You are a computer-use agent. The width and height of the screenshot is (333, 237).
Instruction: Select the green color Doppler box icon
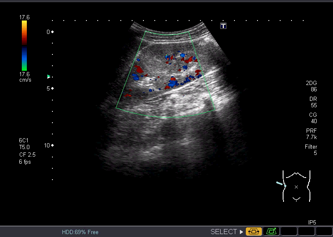pyautogui.click(x=271, y=232)
